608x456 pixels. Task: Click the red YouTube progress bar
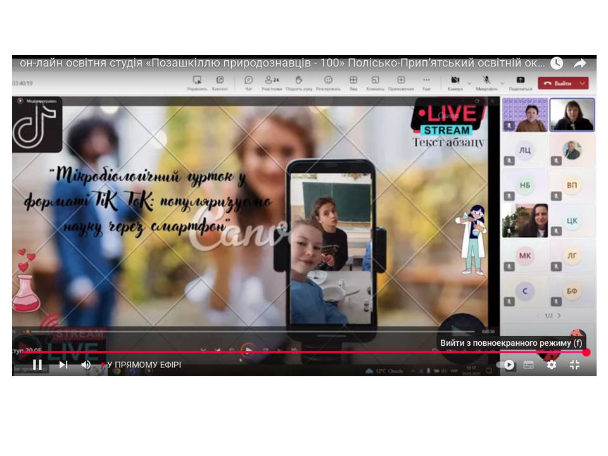pyautogui.click(x=305, y=352)
